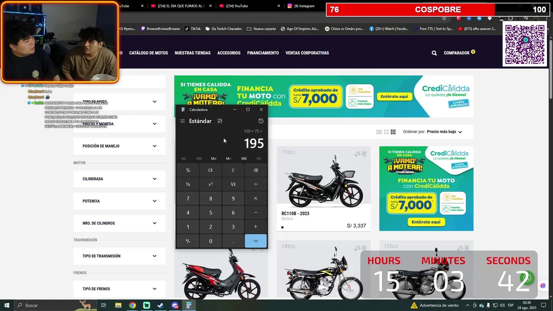The height and width of the screenshot is (311, 553).
Task: Click rock-hand favorite icon on RC110B card
Action: pyautogui.click(x=364, y=154)
